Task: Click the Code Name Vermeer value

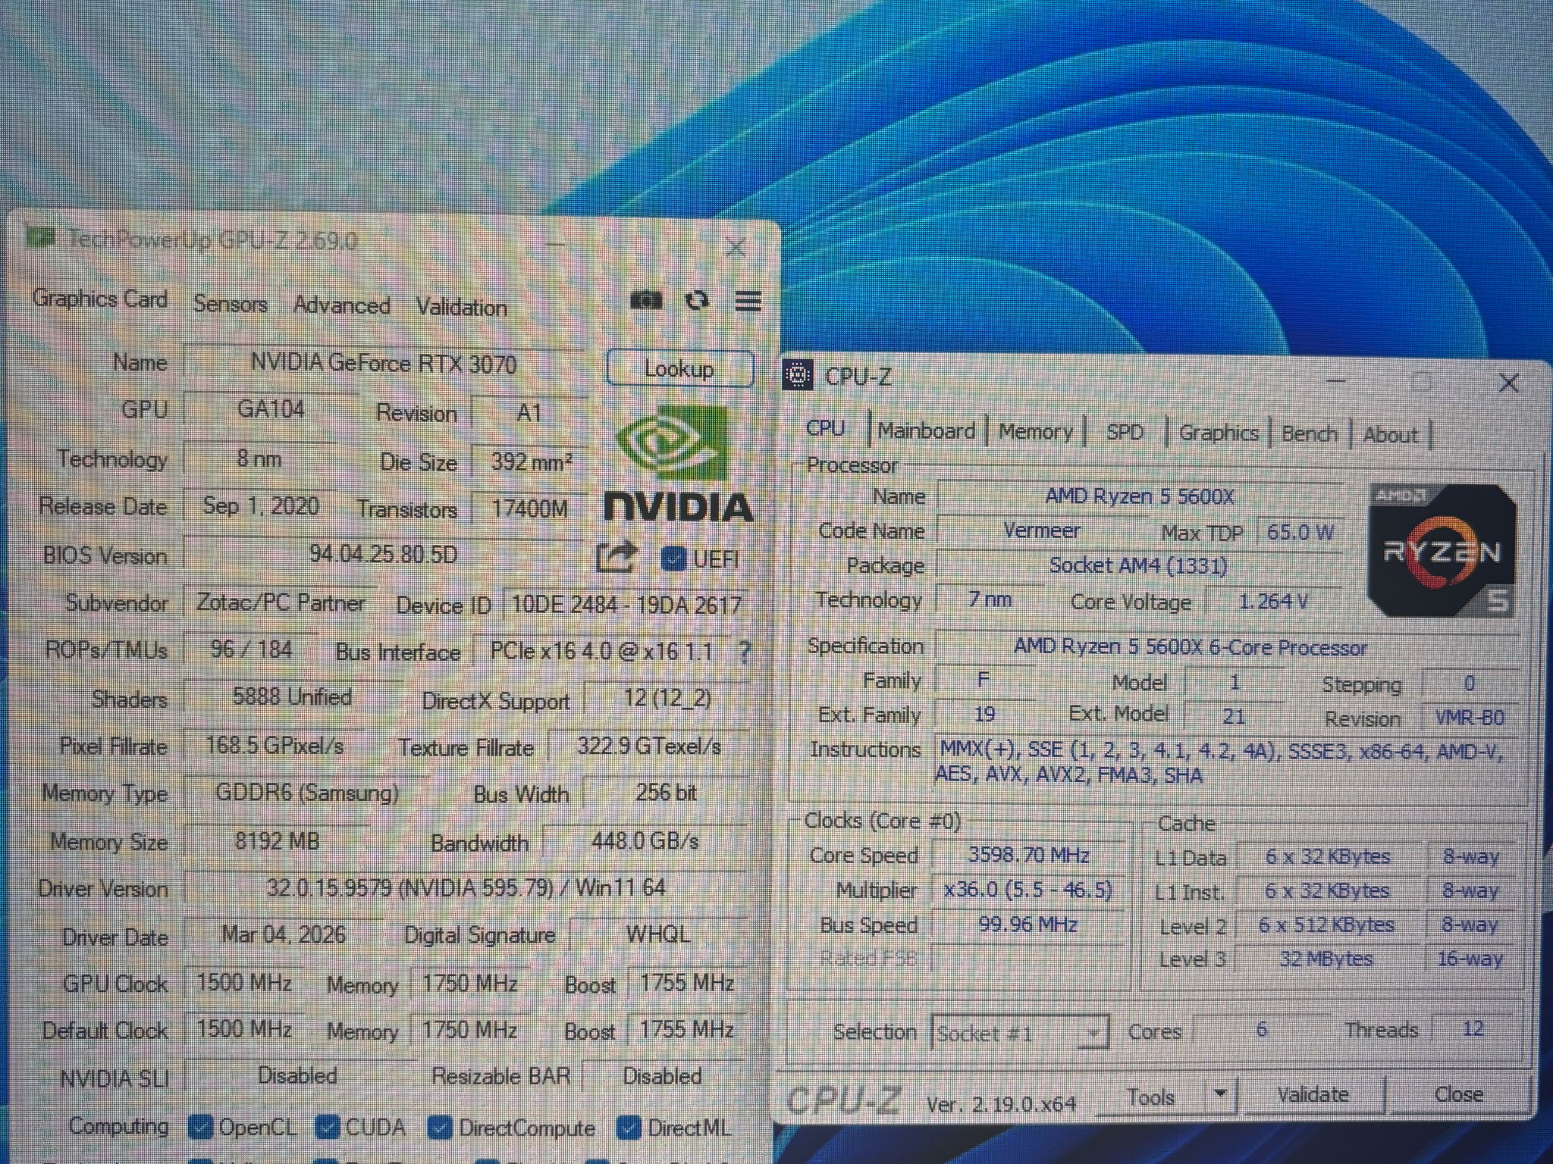Action: (x=1042, y=530)
